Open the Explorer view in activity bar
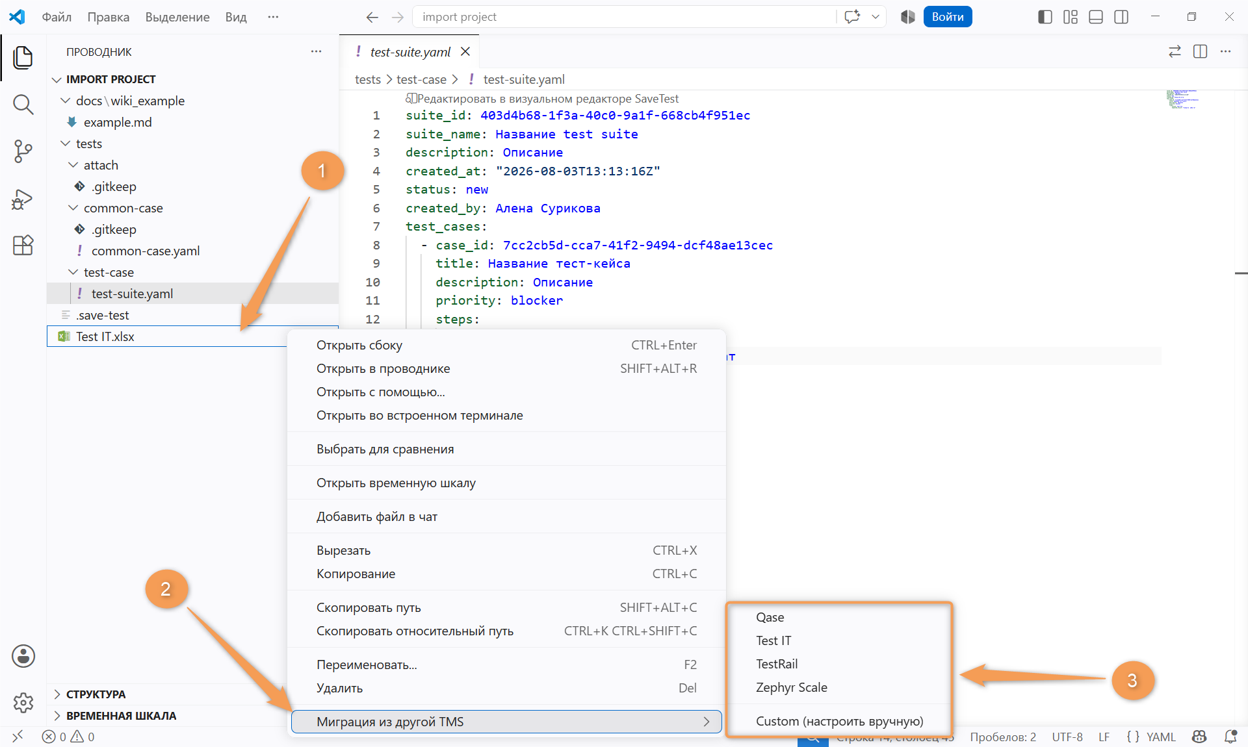The width and height of the screenshot is (1248, 747). tap(23, 57)
